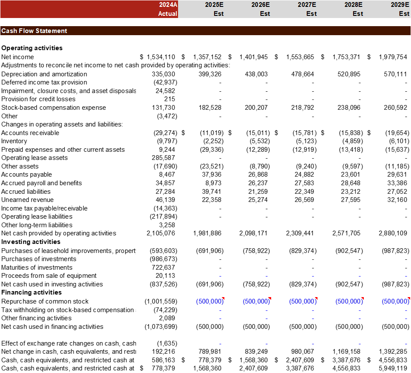Screen dimensions: 411x373
Task: Select 2026E Net cash used in investing activities
Action: (256, 284)
